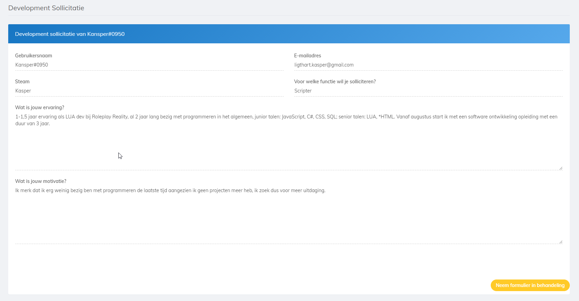Click the 'Wat is jouw motivatie?' label

tap(41, 181)
